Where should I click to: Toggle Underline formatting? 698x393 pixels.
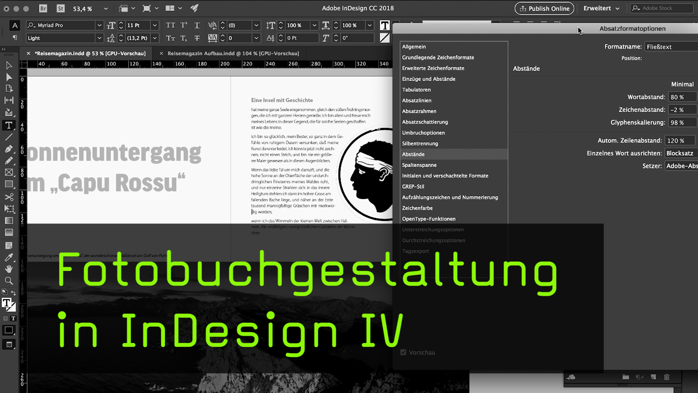point(197,25)
